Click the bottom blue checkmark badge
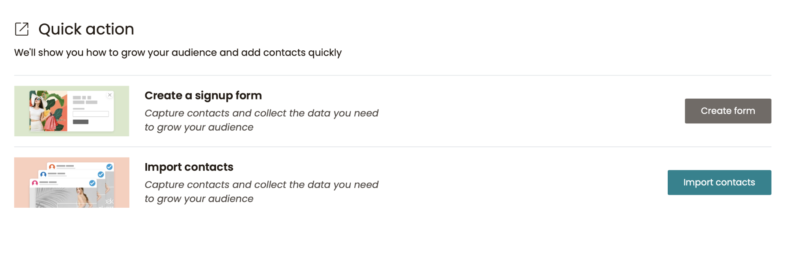 point(92,183)
